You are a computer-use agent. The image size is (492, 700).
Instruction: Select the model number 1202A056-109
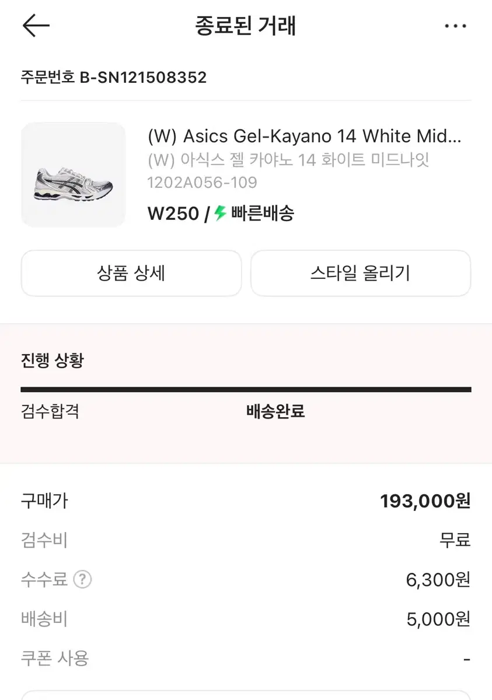coord(203,183)
